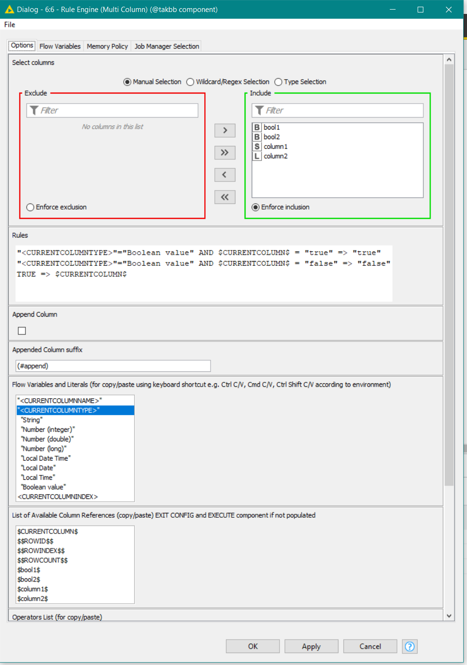Check the Append Column checkbox
The height and width of the screenshot is (665, 467).
click(x=22, y=330)
